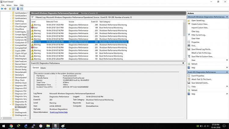The height and width of the screenshot is (129, 229).
Task: Click the Back arrow toolbar icon
Action: coord(2,9)
